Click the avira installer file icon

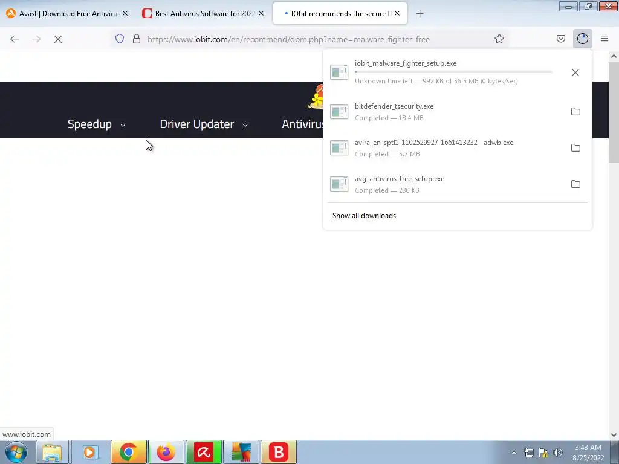tap(339, 148)
